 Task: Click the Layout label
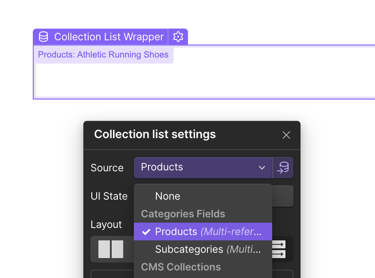tap(106, 224)
